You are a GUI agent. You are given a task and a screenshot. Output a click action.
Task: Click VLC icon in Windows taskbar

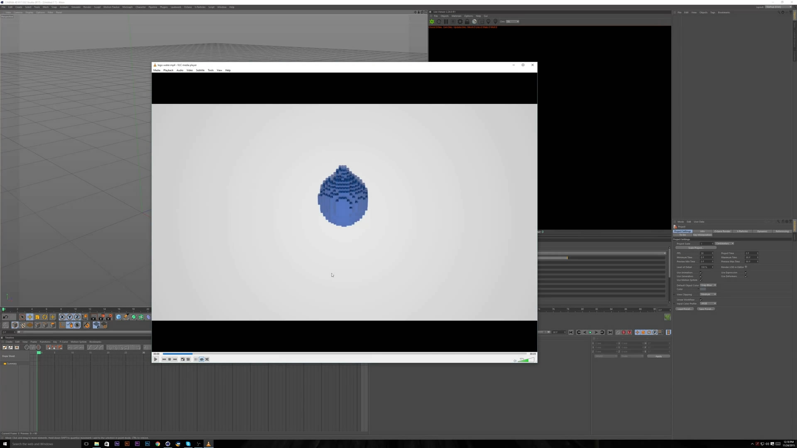point(208,444)
